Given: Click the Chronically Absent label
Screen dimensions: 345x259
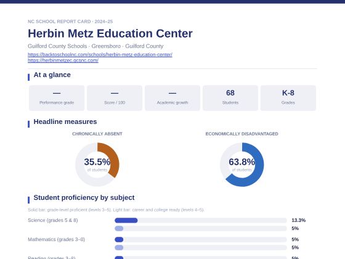Looking at the screenshot, I should click(x=97, y=134).
